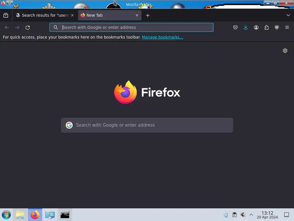Screen dimensions: 294x221
Task: Launch the file manager from taskbar
Action: tap(20, 215)
